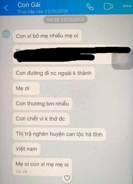Select message "Con chết vì k thở đc"
The height and width of the screenshot is (184, 133).
point(41,119)
